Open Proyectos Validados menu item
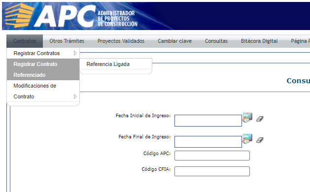 pos(121,41)
